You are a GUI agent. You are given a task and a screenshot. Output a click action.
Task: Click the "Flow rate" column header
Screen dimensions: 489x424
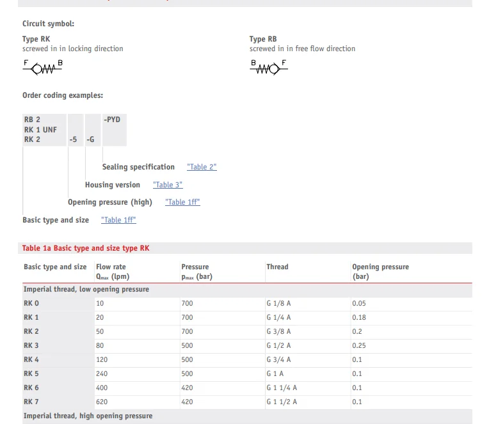111,267
